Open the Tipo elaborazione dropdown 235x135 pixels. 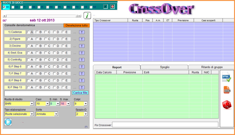[x=32, y=114]
